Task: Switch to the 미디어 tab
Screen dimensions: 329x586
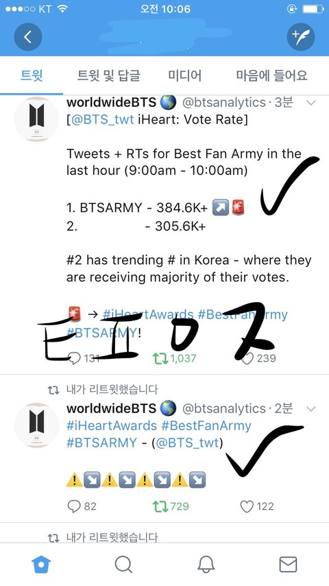Action: (184, 75)
